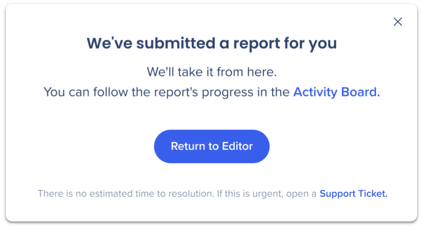Select the Support Ticket hyperlink
Screen dimensions: 421x226
coord(353,194)
